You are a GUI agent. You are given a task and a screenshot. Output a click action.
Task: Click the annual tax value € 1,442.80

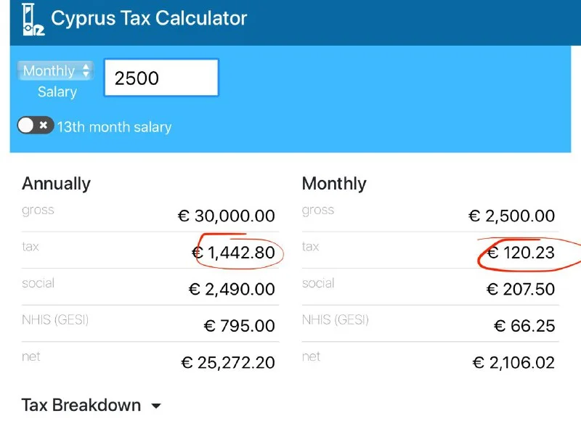tap(233, 253)
